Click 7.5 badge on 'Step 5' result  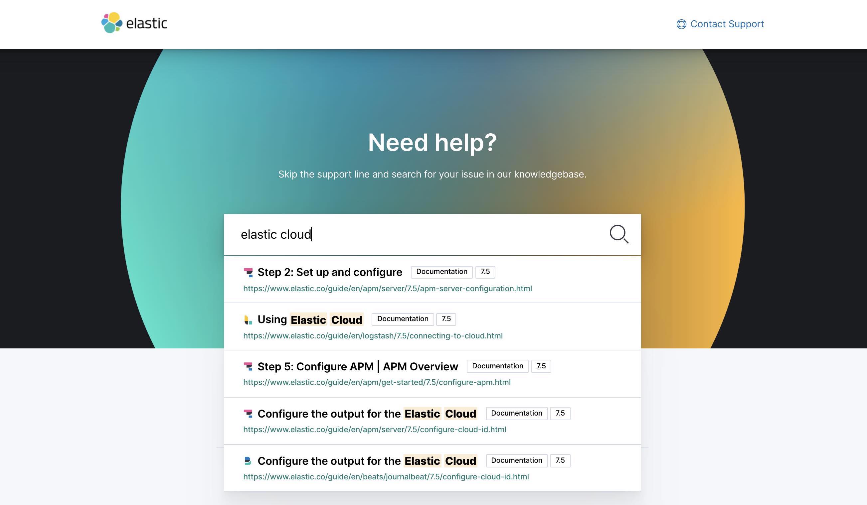(x=541, y=366)
